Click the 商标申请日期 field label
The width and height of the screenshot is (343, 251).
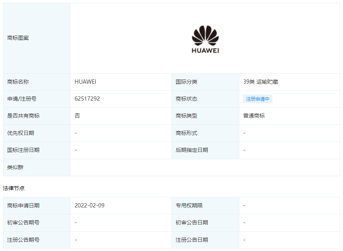click(24, 206)
